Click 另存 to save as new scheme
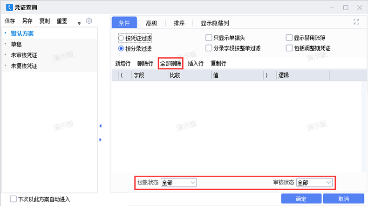Image resolution: width=368 pixels, height=206 pixels. pyautogui.click(x=27, y=21)
